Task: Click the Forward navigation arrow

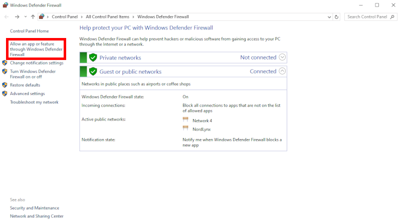Action: 17,17
